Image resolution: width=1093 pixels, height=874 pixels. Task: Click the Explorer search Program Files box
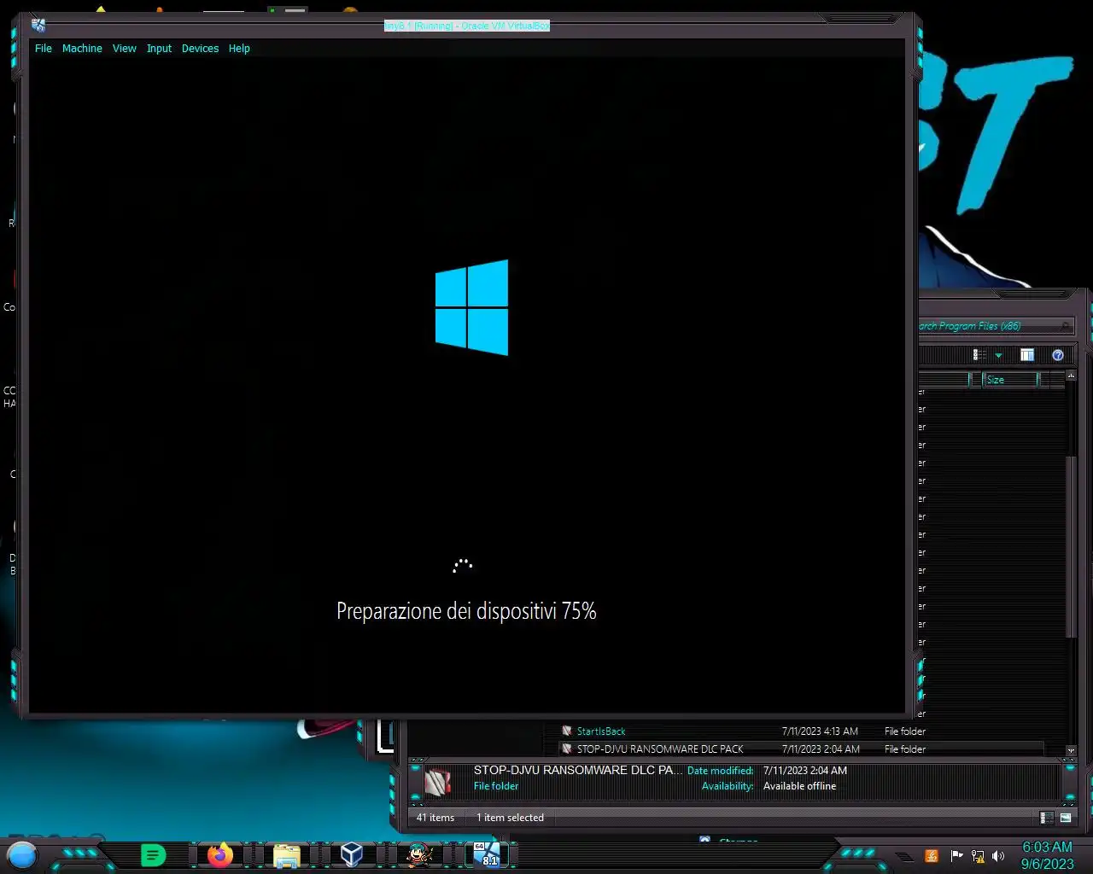995,326
